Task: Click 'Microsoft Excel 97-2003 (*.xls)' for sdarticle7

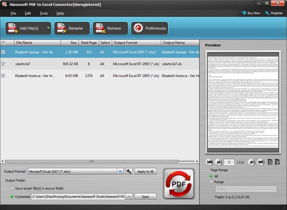Action: pos(136,64)
